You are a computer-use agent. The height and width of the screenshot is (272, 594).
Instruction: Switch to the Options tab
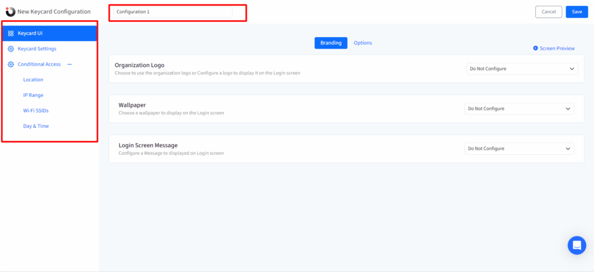click(x=363, y=43)
